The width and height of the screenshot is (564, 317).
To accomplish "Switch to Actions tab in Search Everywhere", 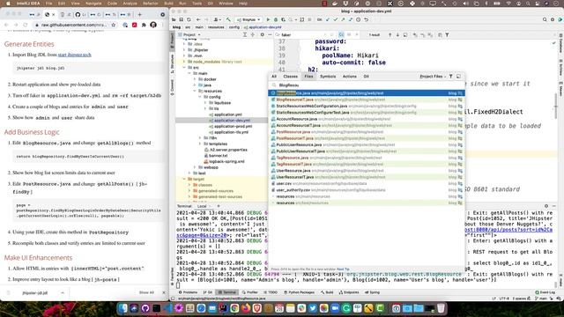I will point(349,77).
